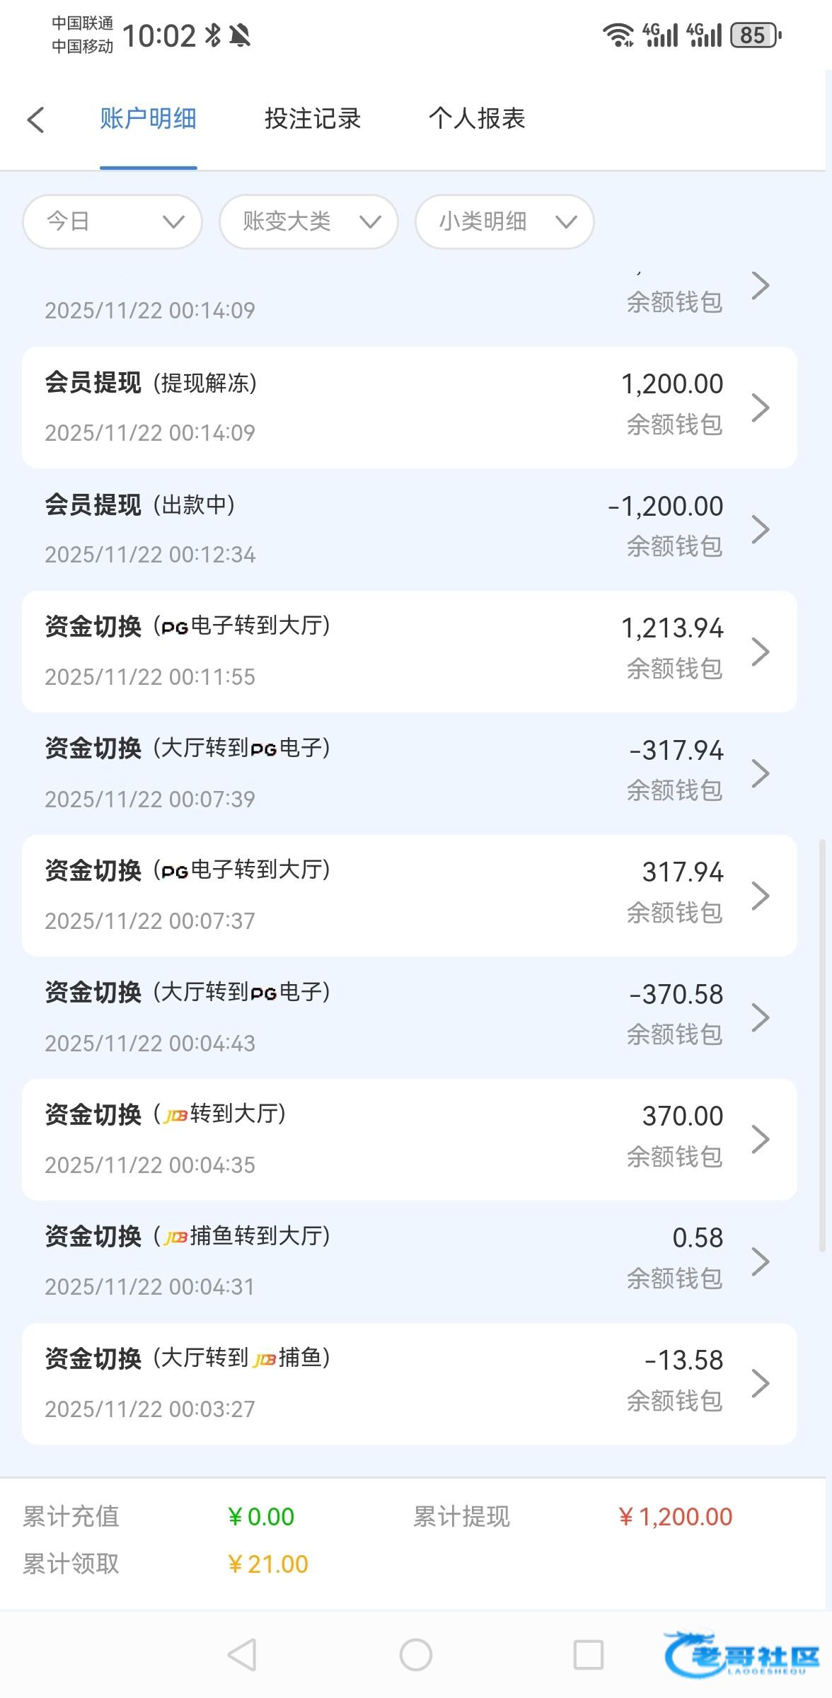Expand the 账变大类 category dropdown
The height and width of the screenshot is (1698, 832).
[x=308, y=221]
